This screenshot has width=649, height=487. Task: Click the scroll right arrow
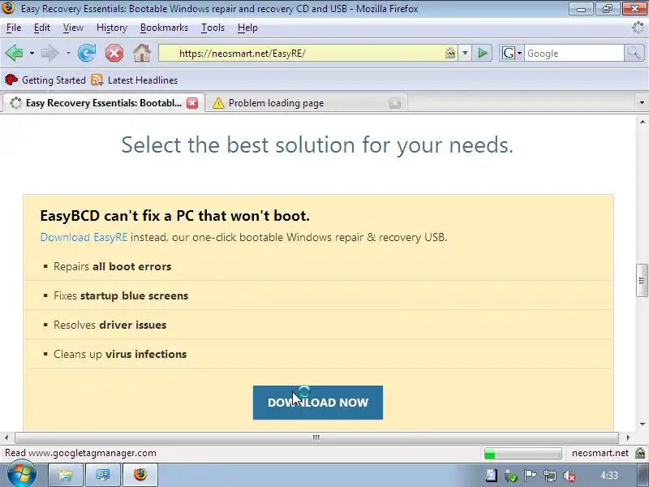click(x=628, y=437)
